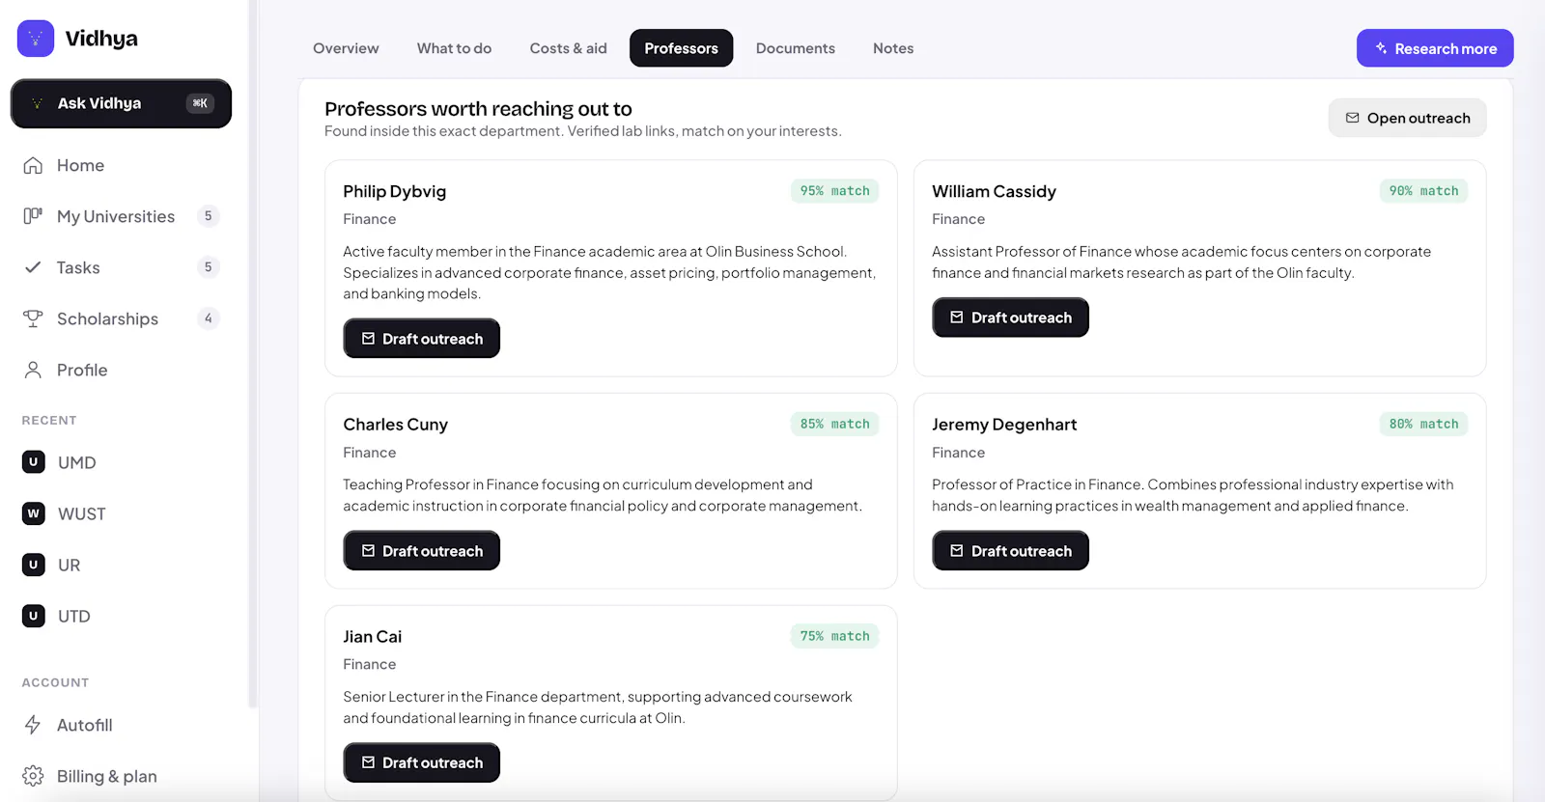Image resolution: width=1545 pixels, height=802 pixels.
Task: Click the Home house icon
Action: (x=33, y=165)
